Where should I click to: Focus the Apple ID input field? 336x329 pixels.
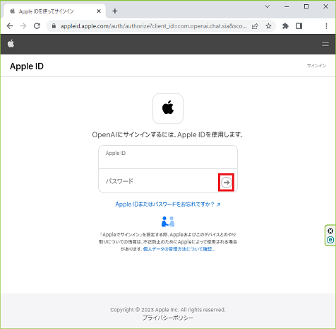click(168, 157)
